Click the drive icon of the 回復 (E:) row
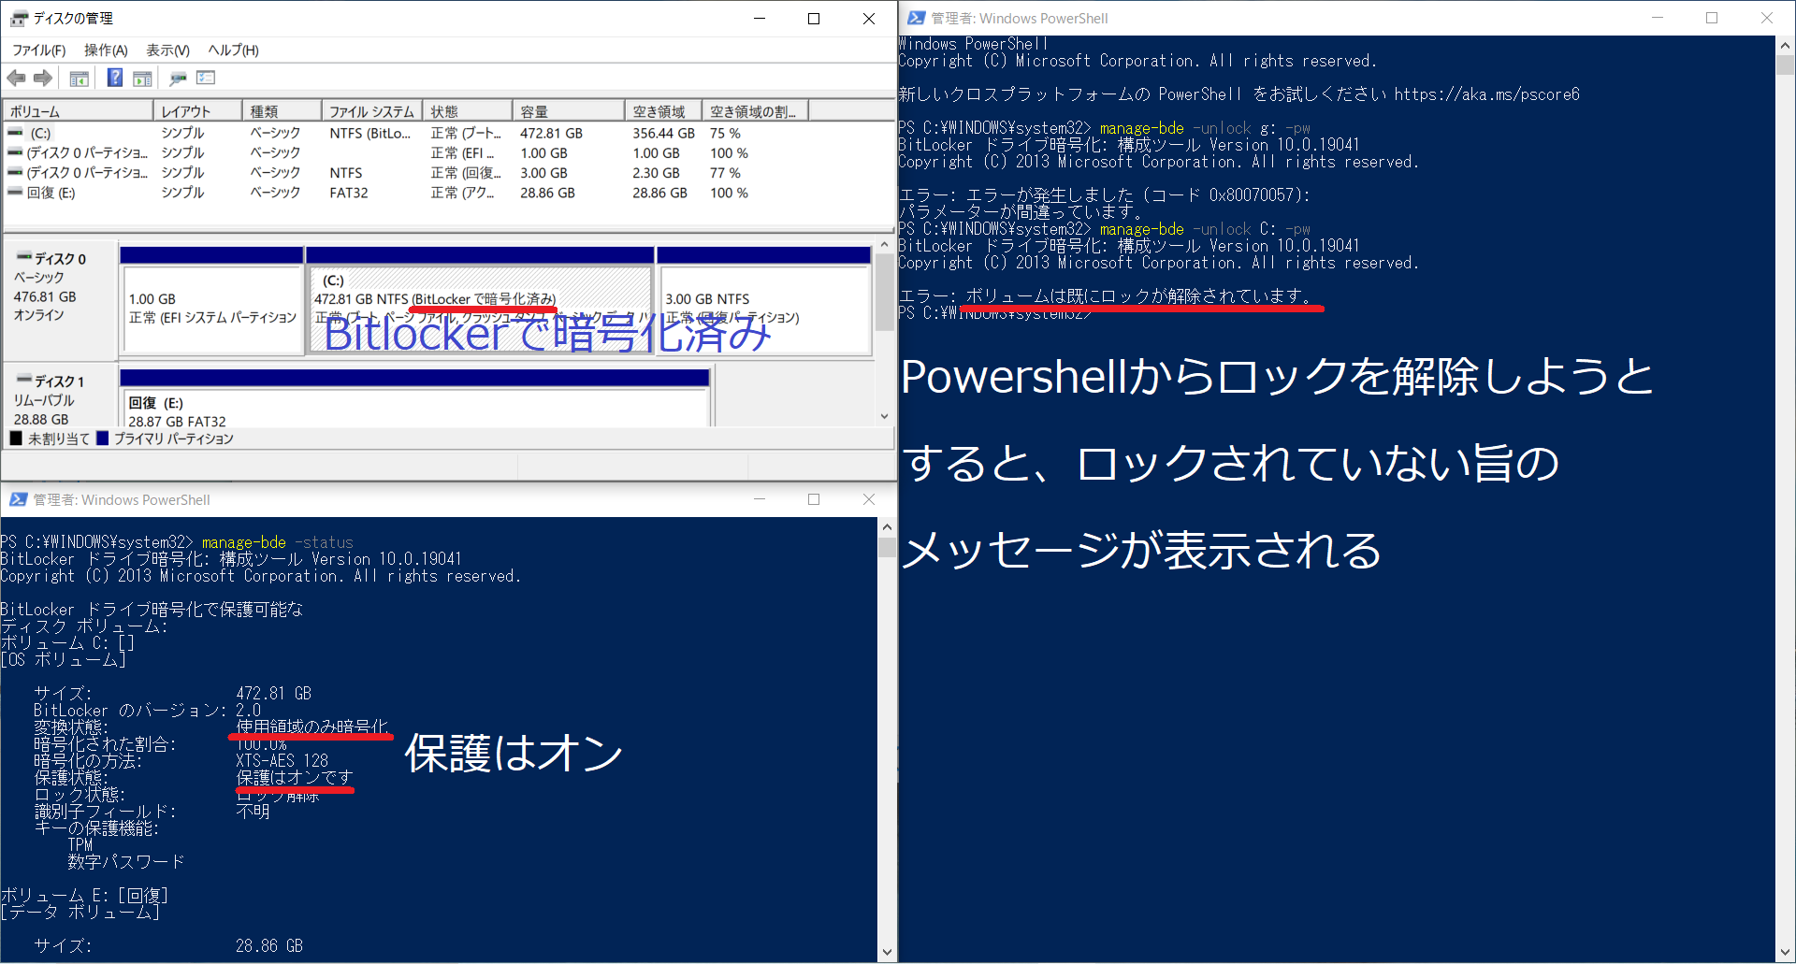 [15, 193]
